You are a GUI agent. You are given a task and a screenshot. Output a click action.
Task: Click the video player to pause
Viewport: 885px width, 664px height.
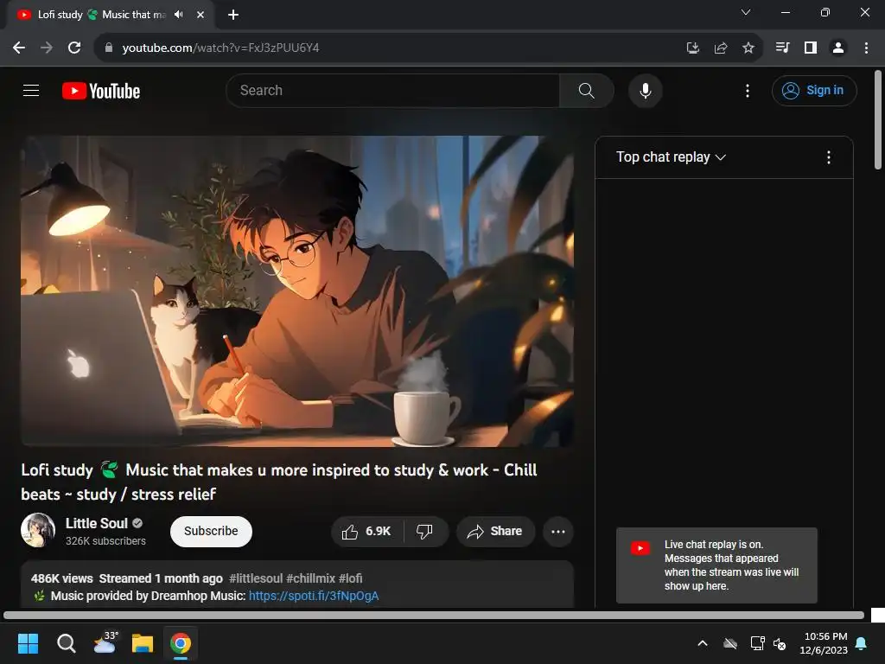click(297, 290)
